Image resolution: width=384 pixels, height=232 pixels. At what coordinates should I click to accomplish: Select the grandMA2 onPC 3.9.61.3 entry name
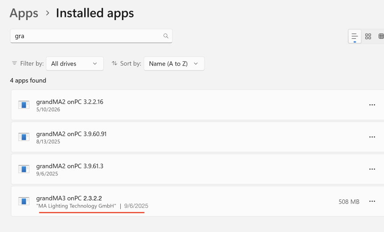click(x=70, y=166)
